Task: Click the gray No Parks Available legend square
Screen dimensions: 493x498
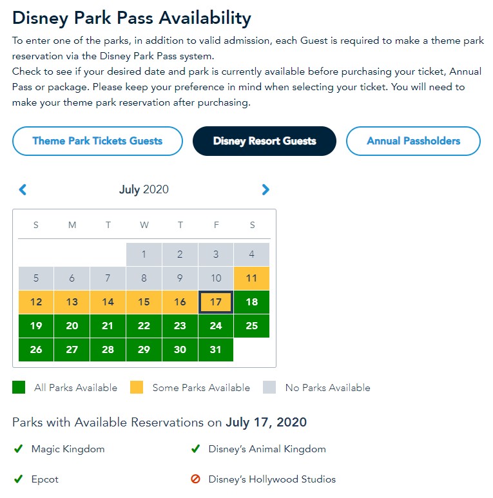Action: click(x=269, y=387)
